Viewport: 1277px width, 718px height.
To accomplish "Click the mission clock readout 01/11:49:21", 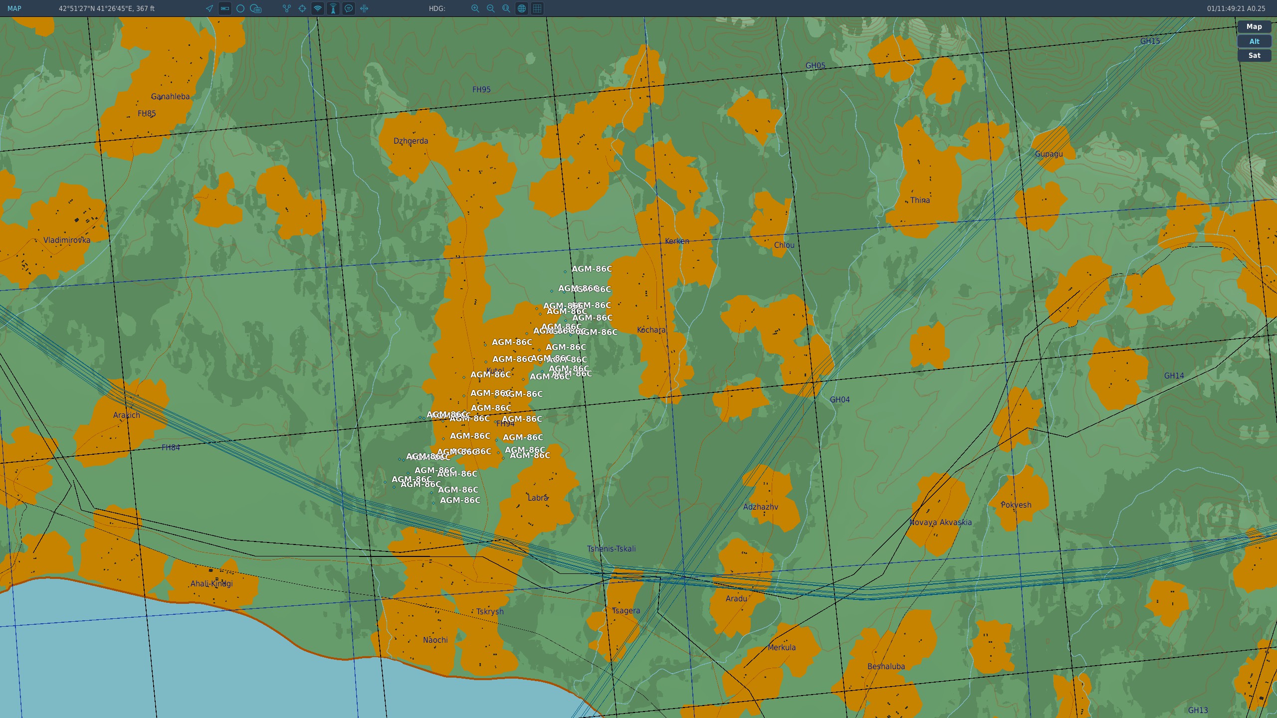I will tap(1236, 8).
